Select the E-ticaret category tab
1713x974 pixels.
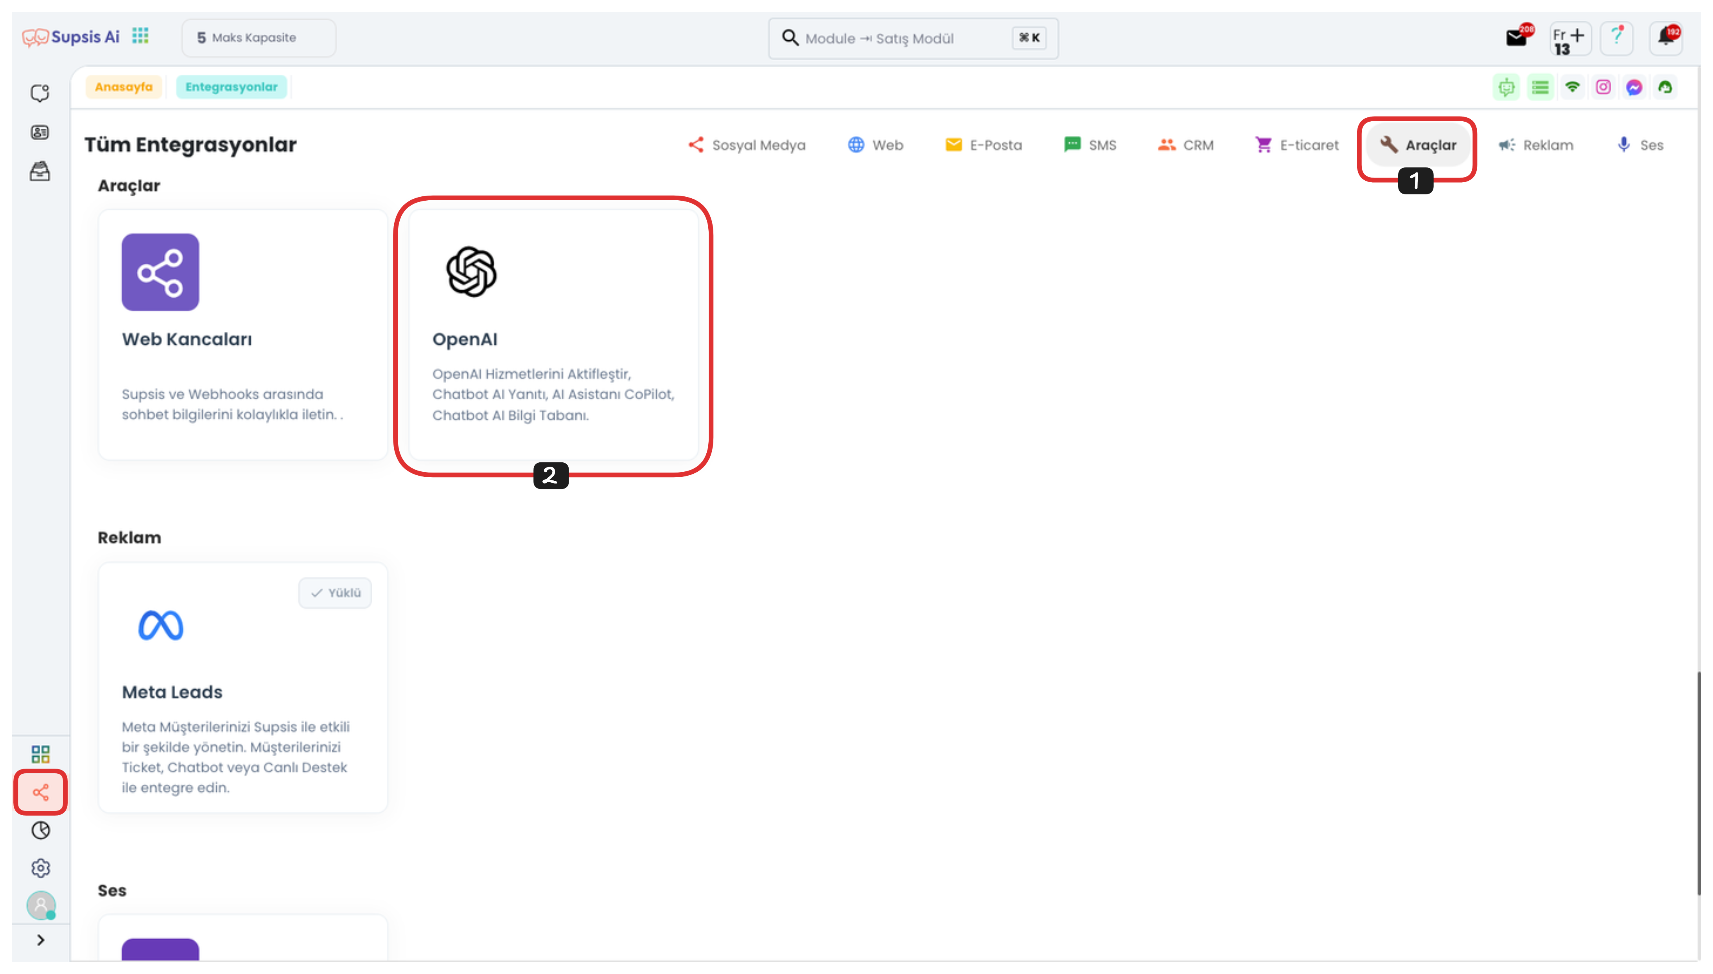[x=1297, y=145]
